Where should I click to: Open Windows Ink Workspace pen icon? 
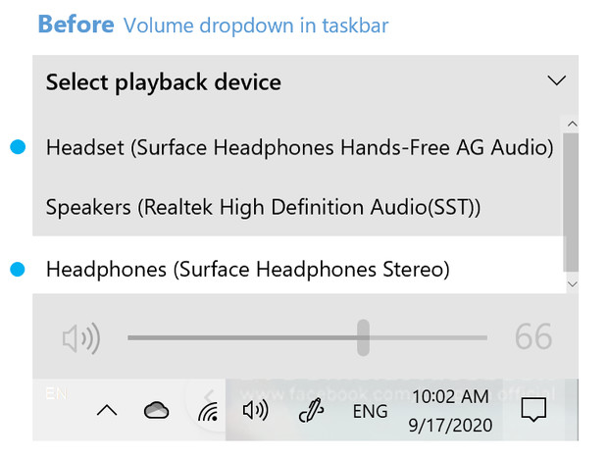pyautogui.click(x=310, y=411)
